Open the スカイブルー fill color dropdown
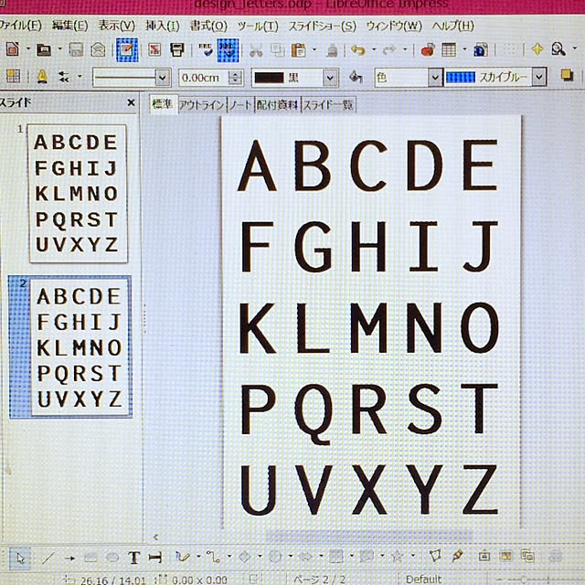 click(x=539, y=77)
